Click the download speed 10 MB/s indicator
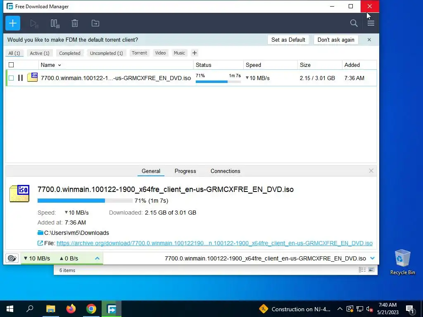 [x=37, y=258]
